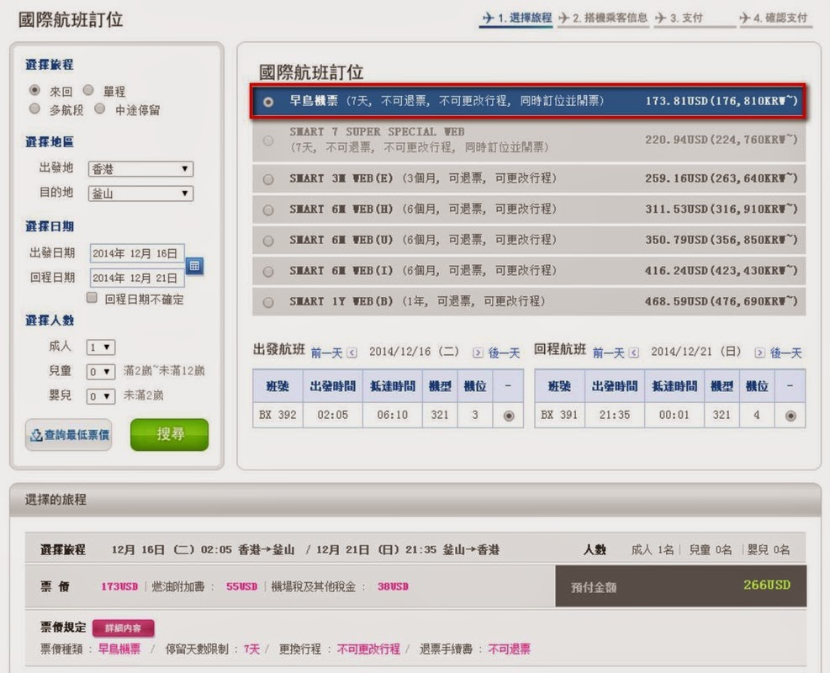
Task: Click the lowest fare inquiry button
Action: [x=69, y=435]
